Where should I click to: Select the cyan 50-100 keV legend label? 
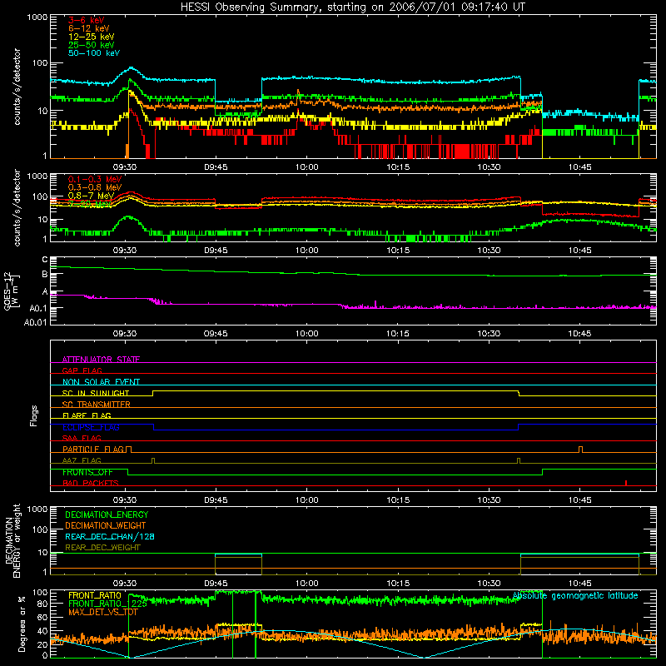[x=94, y=53]
